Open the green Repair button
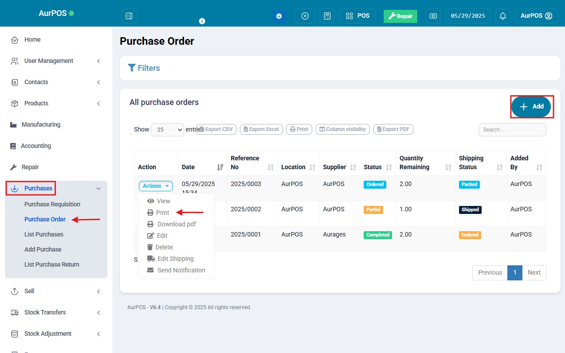 pos(400,16)
